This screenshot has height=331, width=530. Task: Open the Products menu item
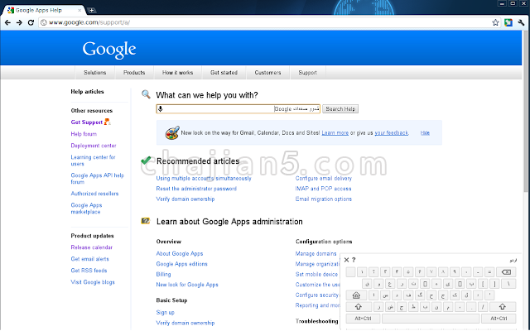click(x=134, y=73)
